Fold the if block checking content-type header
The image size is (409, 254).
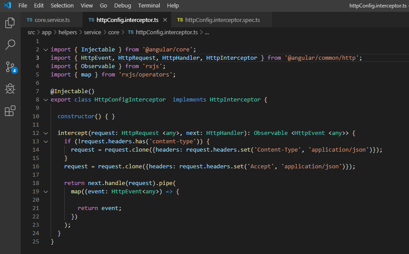[45, 141]
